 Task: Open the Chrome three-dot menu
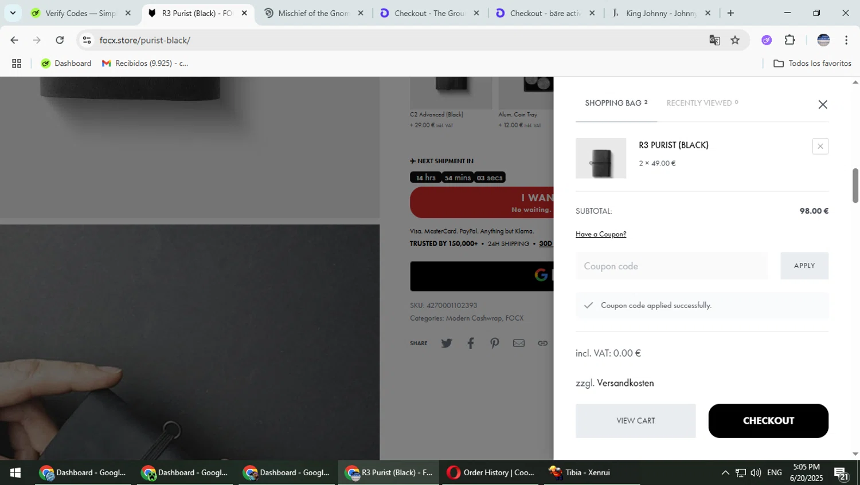(846, 40)
